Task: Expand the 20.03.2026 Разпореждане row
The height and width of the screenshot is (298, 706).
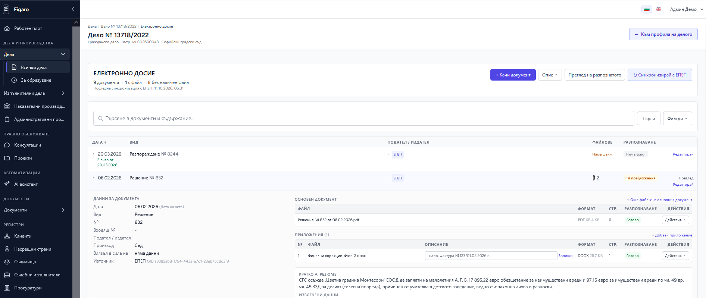Action: click(x=94, y=154)
